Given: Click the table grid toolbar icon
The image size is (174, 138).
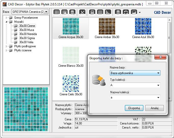Looking at the screenshot, I should [100, 12].
